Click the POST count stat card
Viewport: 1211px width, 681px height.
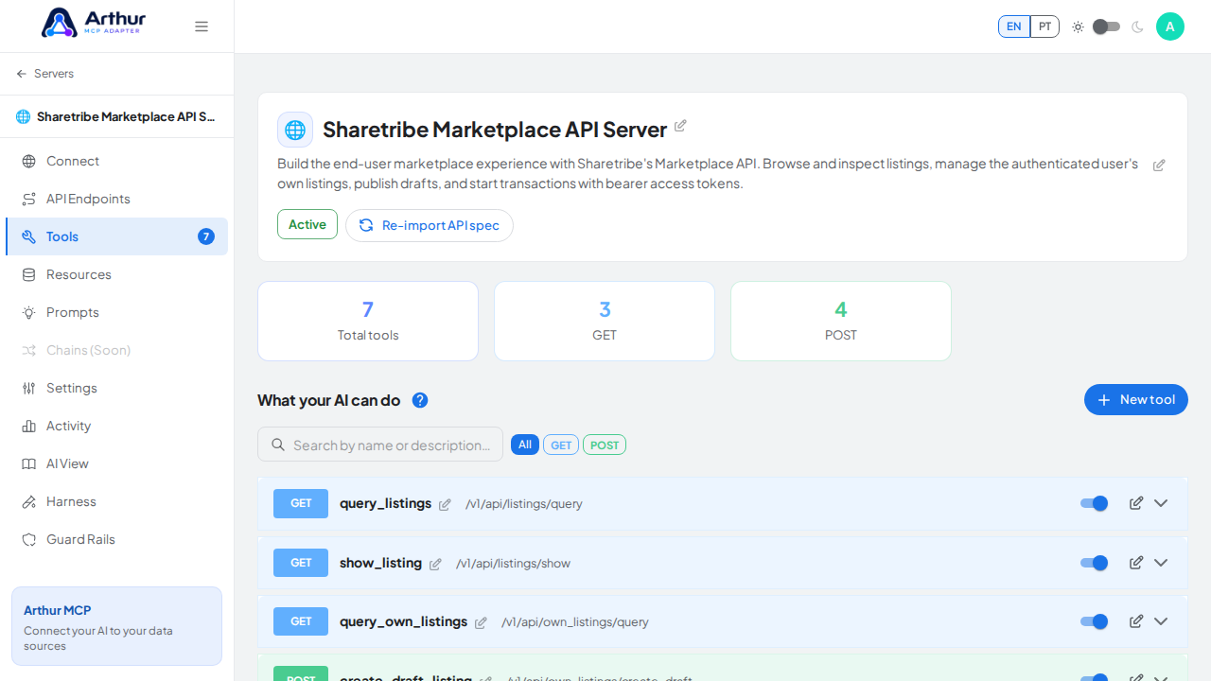click(841, 321)
